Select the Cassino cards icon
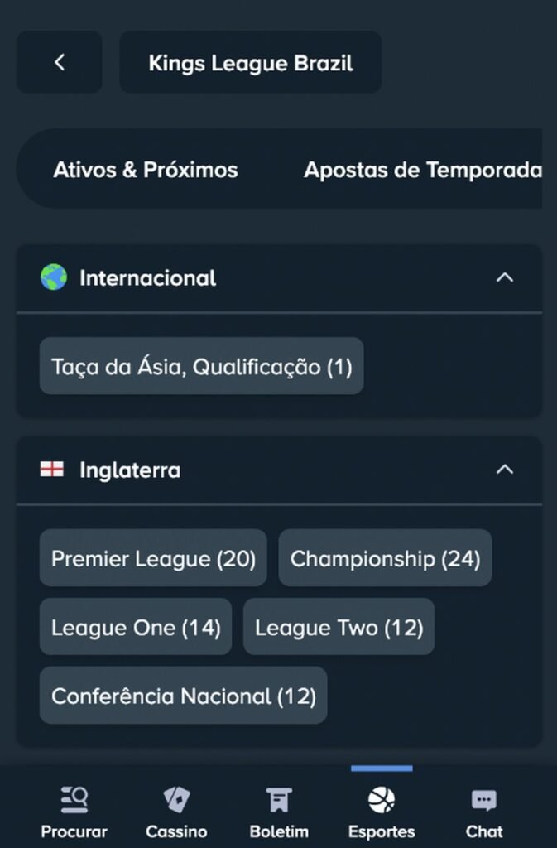The image size is (557, 848). [175, 799]
